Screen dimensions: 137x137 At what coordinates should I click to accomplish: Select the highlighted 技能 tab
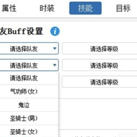tap(85, 8)
